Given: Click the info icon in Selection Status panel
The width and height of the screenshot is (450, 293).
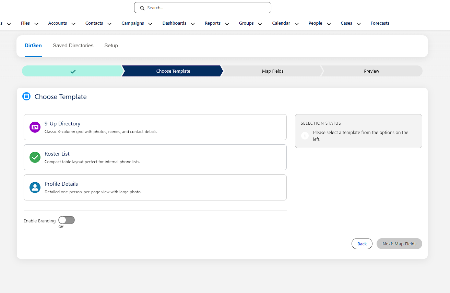Looking at the screenshot, I should [305, 136].
